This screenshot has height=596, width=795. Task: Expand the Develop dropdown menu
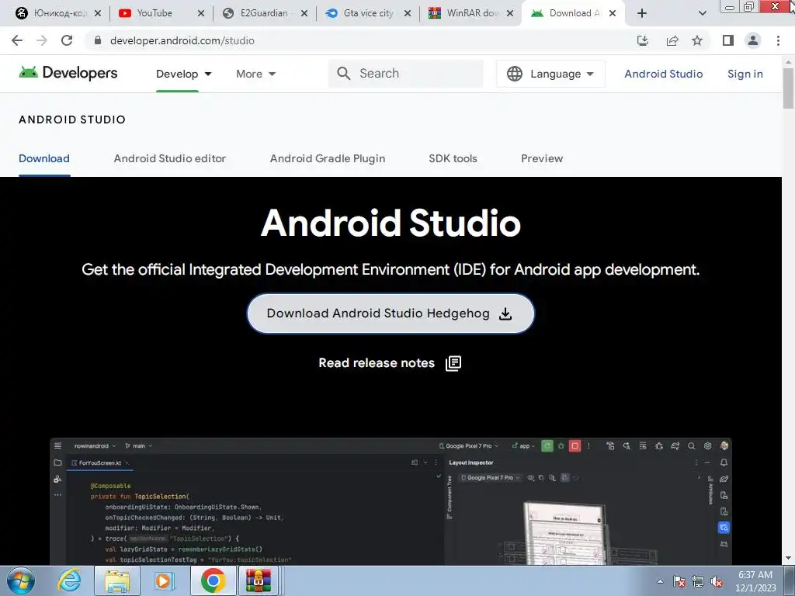point(183,74)
